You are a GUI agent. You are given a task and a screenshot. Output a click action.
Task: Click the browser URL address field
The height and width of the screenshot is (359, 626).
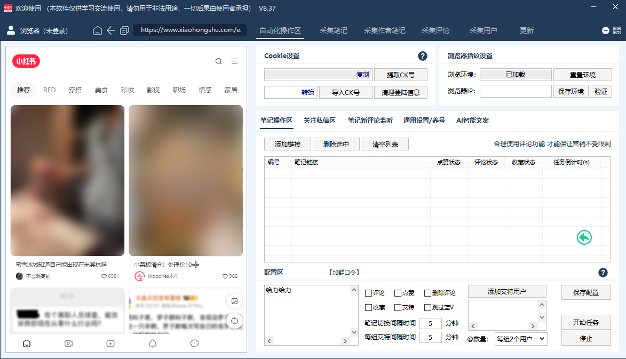(x=190, y=30)
